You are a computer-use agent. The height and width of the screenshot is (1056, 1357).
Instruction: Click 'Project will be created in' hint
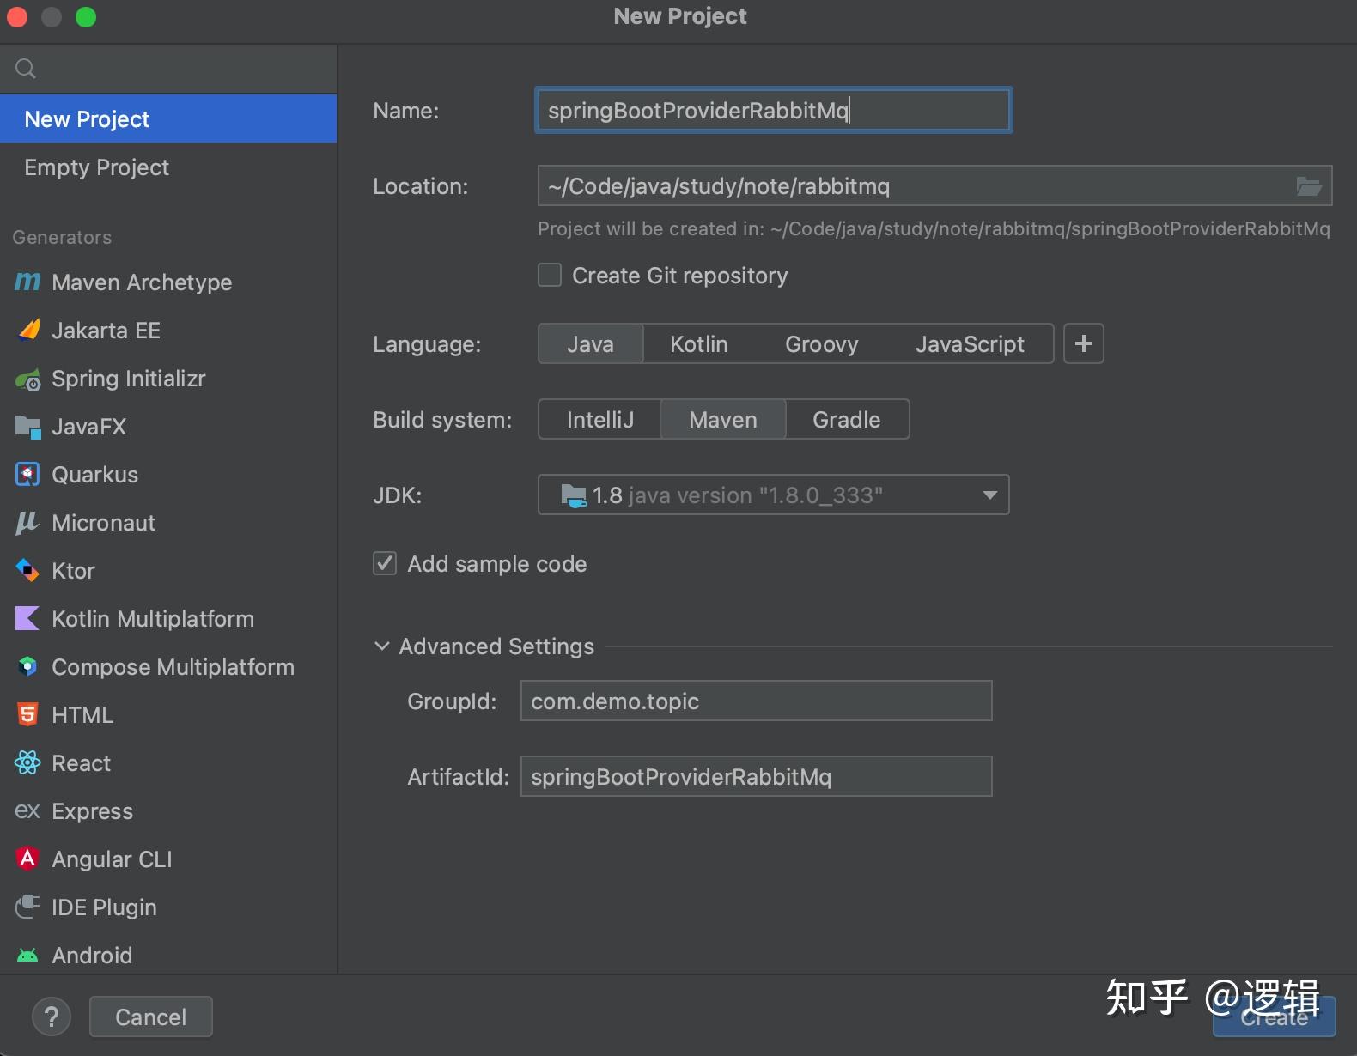pos(934,228)
